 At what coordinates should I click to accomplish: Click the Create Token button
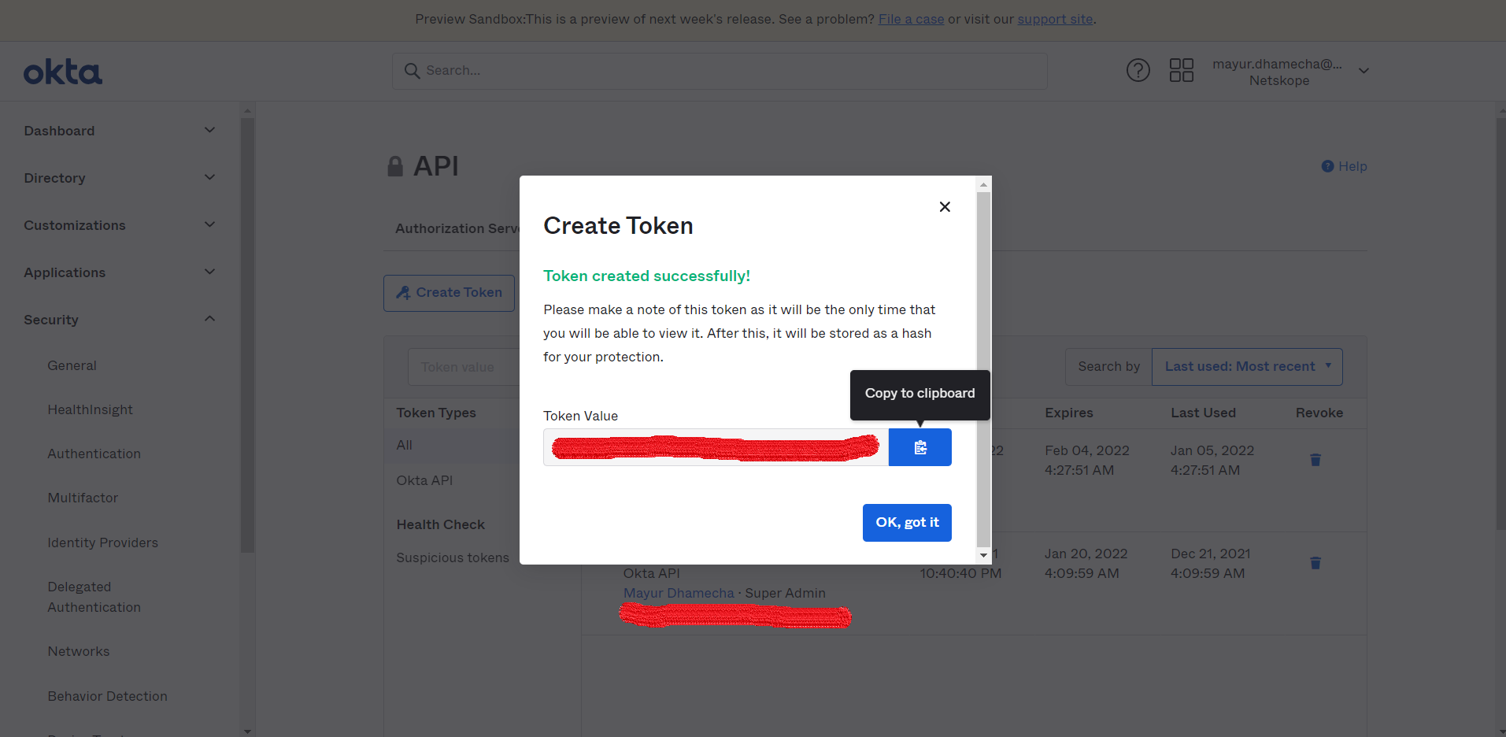(449, 293)
